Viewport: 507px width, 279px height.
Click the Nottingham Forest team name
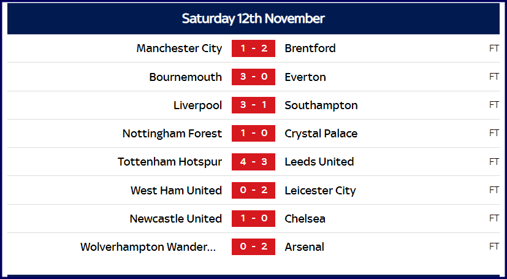[172, 134]
